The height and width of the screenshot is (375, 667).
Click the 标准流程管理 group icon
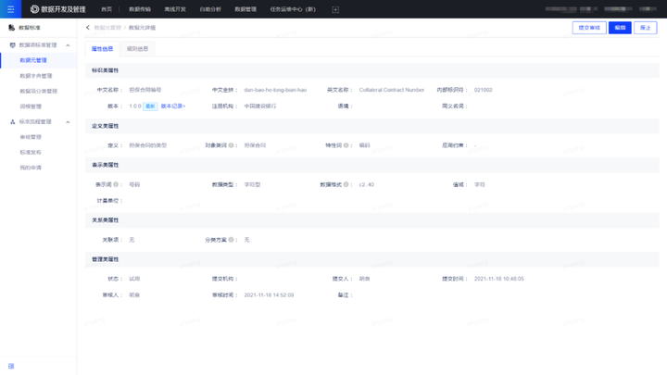pyautogui.click(x=12, y=122)
